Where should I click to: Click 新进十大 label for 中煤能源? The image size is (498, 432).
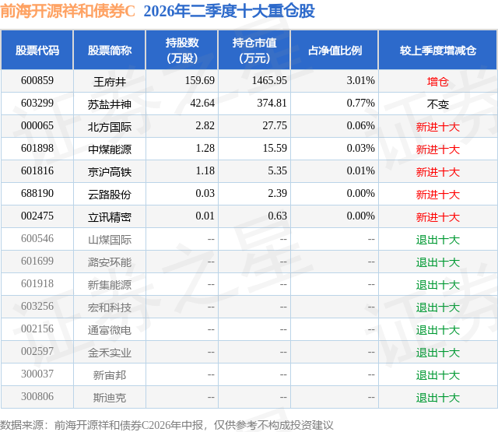[437, 149]
